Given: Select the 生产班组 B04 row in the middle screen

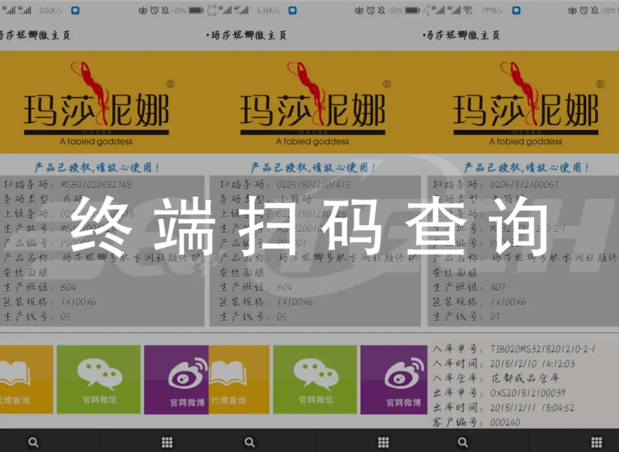Looking at the screenshot, I should pyautogui.click(x=256, y=287).
